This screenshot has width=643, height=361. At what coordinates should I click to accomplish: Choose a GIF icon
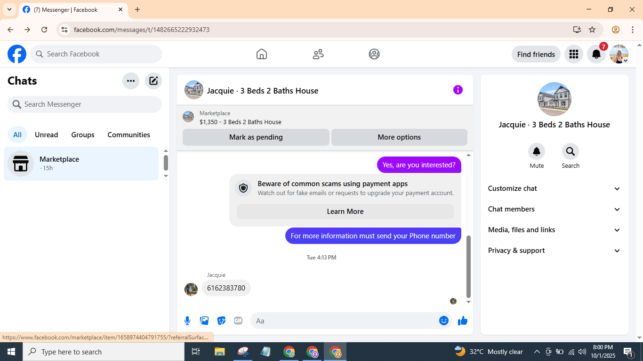pos(238,321)
